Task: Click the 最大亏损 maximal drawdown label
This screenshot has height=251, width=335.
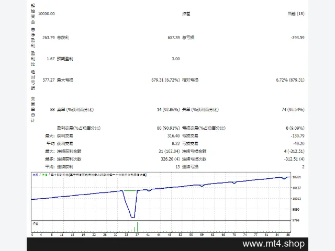Action: [65, 80]
